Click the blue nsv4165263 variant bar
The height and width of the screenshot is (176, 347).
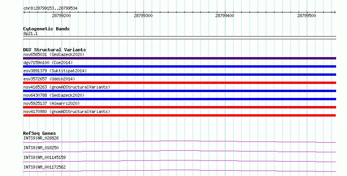pos(179,91)
